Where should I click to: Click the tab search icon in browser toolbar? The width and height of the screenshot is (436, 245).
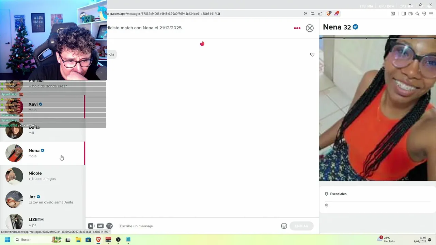tap(393, 14)
